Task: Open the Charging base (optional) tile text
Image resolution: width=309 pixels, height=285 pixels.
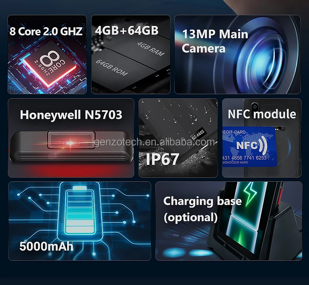Action: tap(202, 209)
